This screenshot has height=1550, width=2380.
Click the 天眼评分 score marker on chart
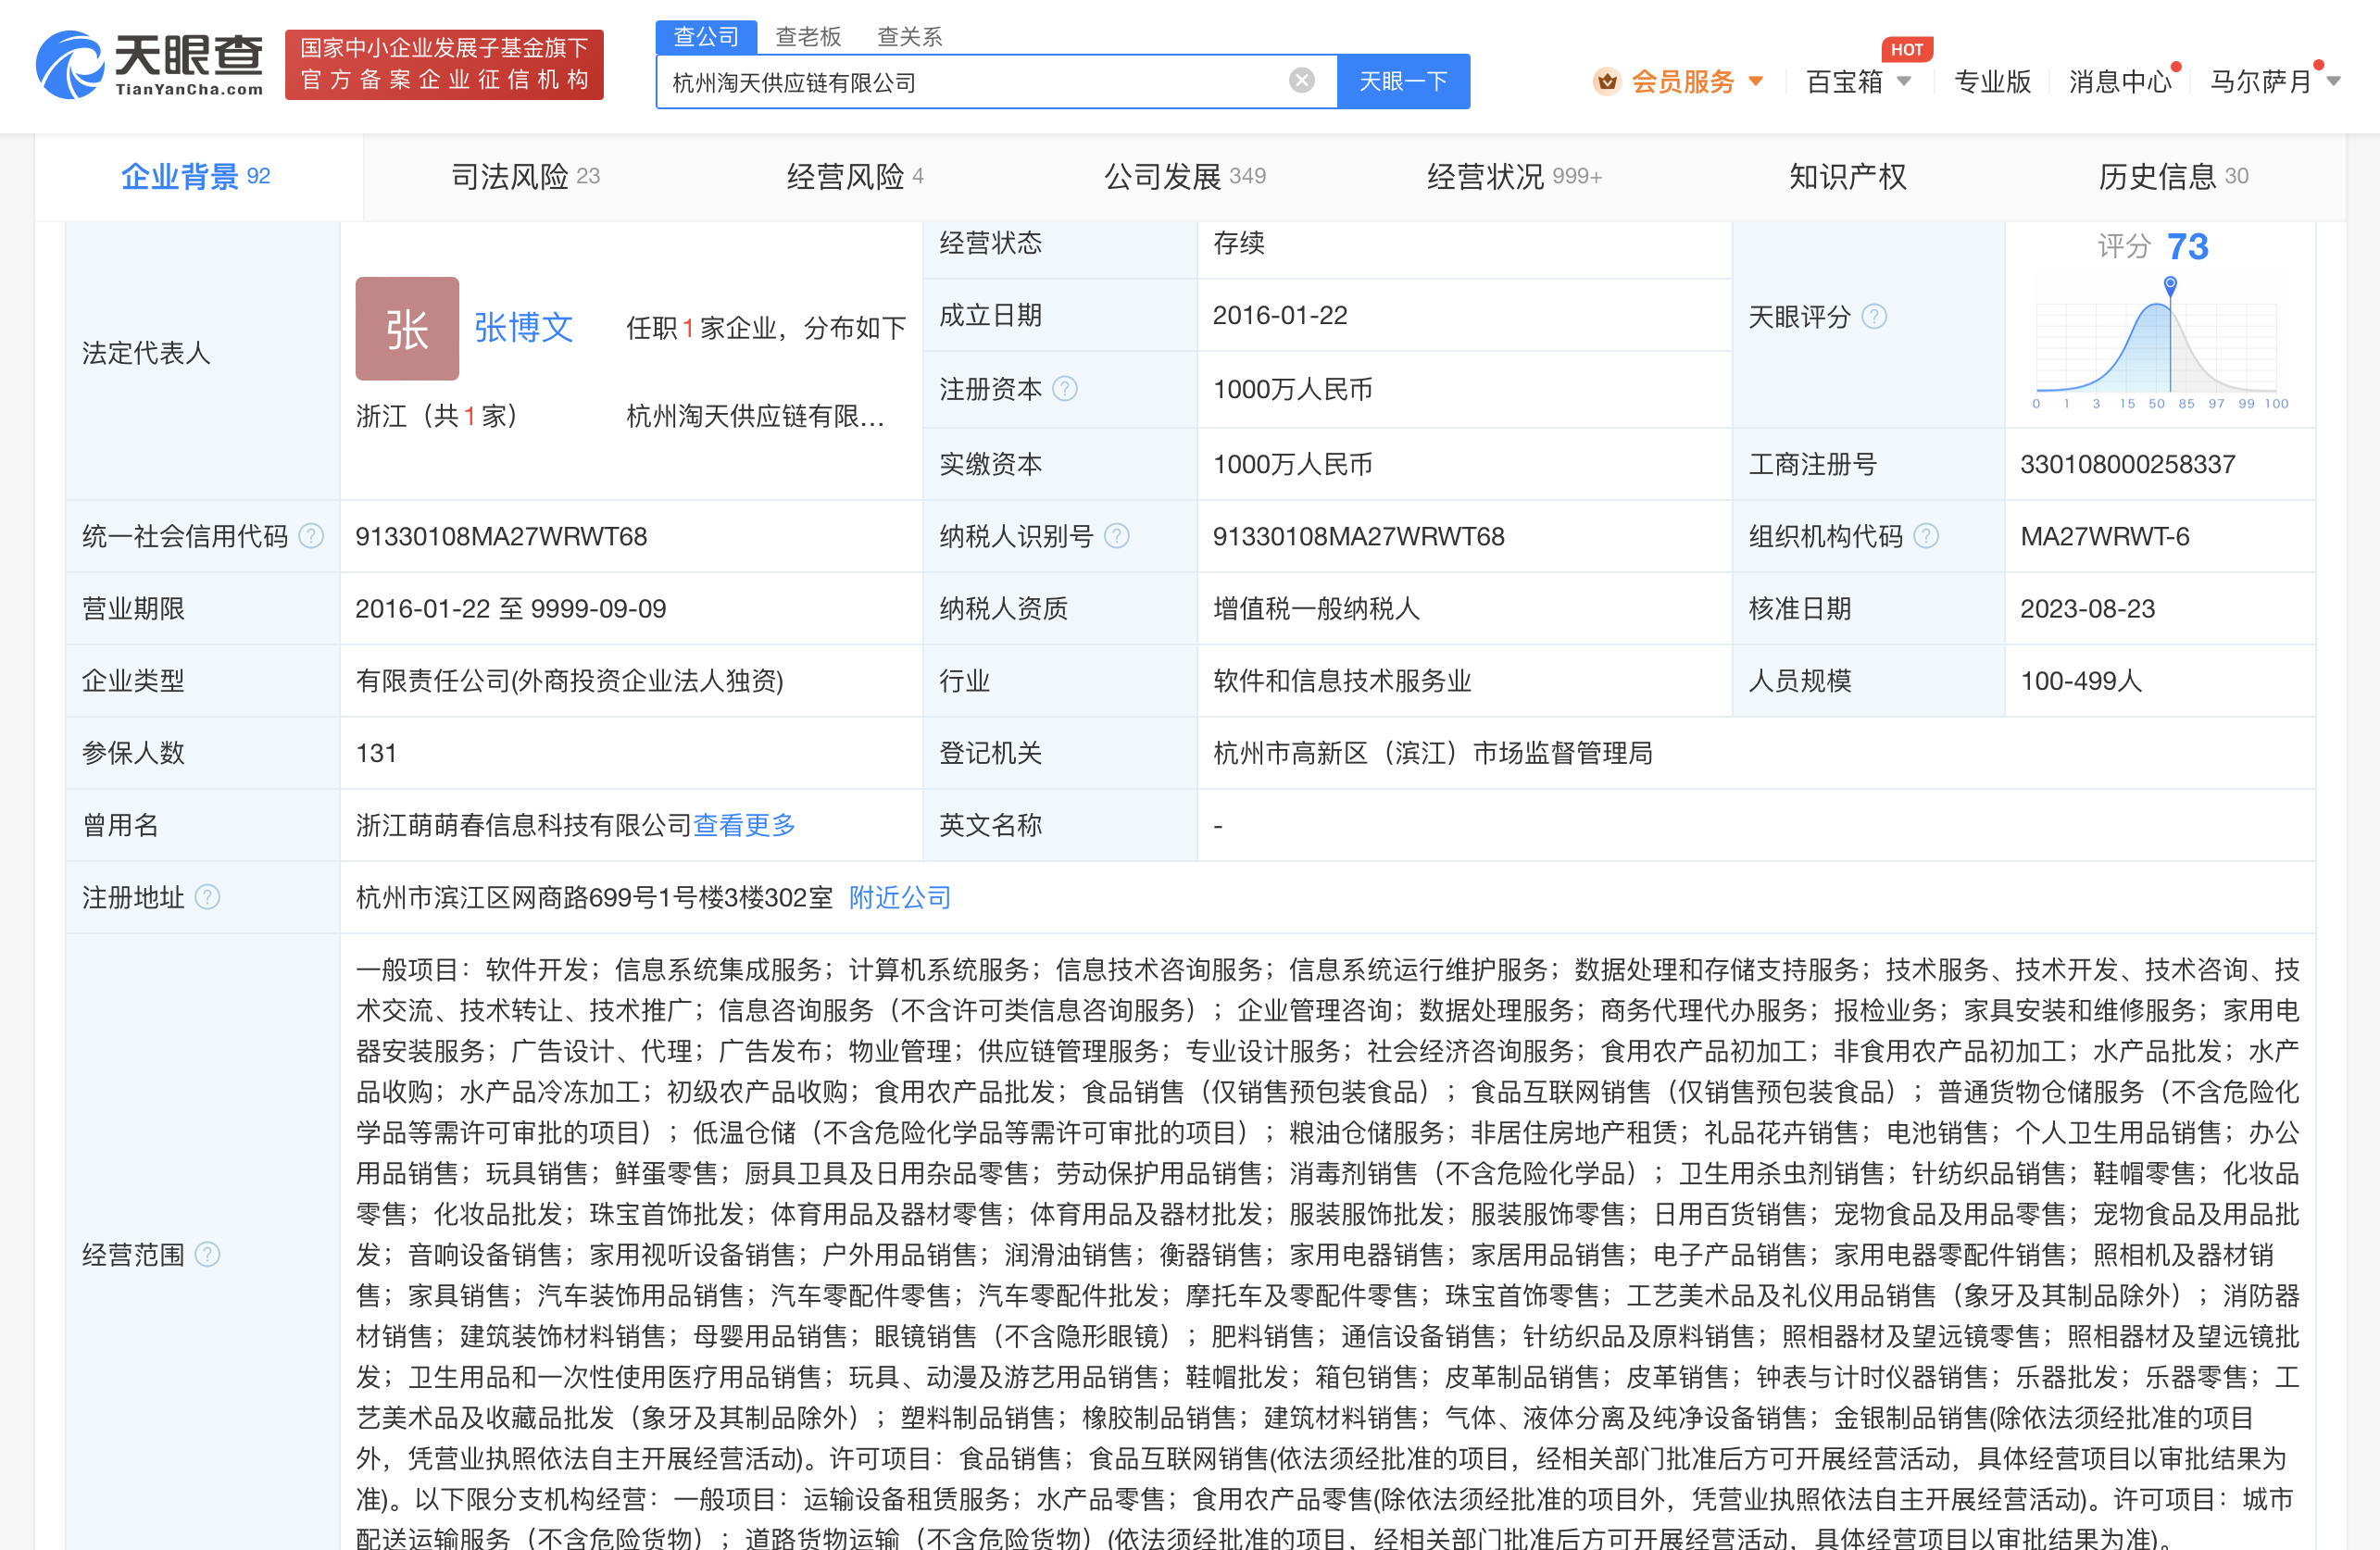point(2170,284)
